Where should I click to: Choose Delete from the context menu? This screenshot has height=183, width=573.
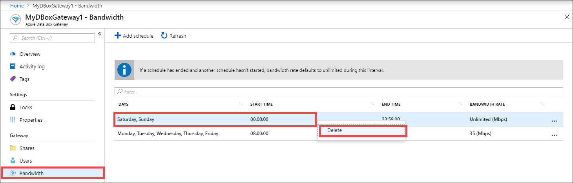coord(362,130)
